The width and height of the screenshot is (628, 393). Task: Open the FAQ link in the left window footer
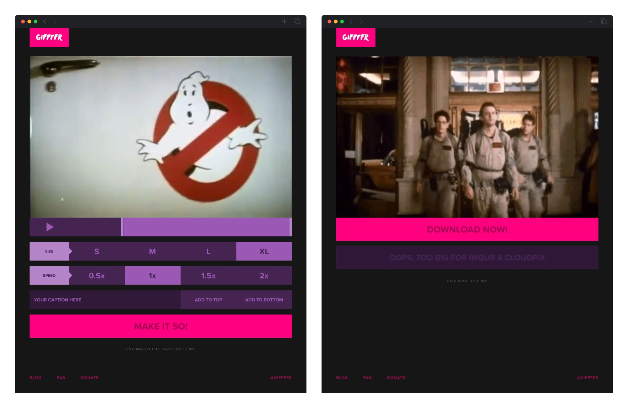tap(61, 378)
